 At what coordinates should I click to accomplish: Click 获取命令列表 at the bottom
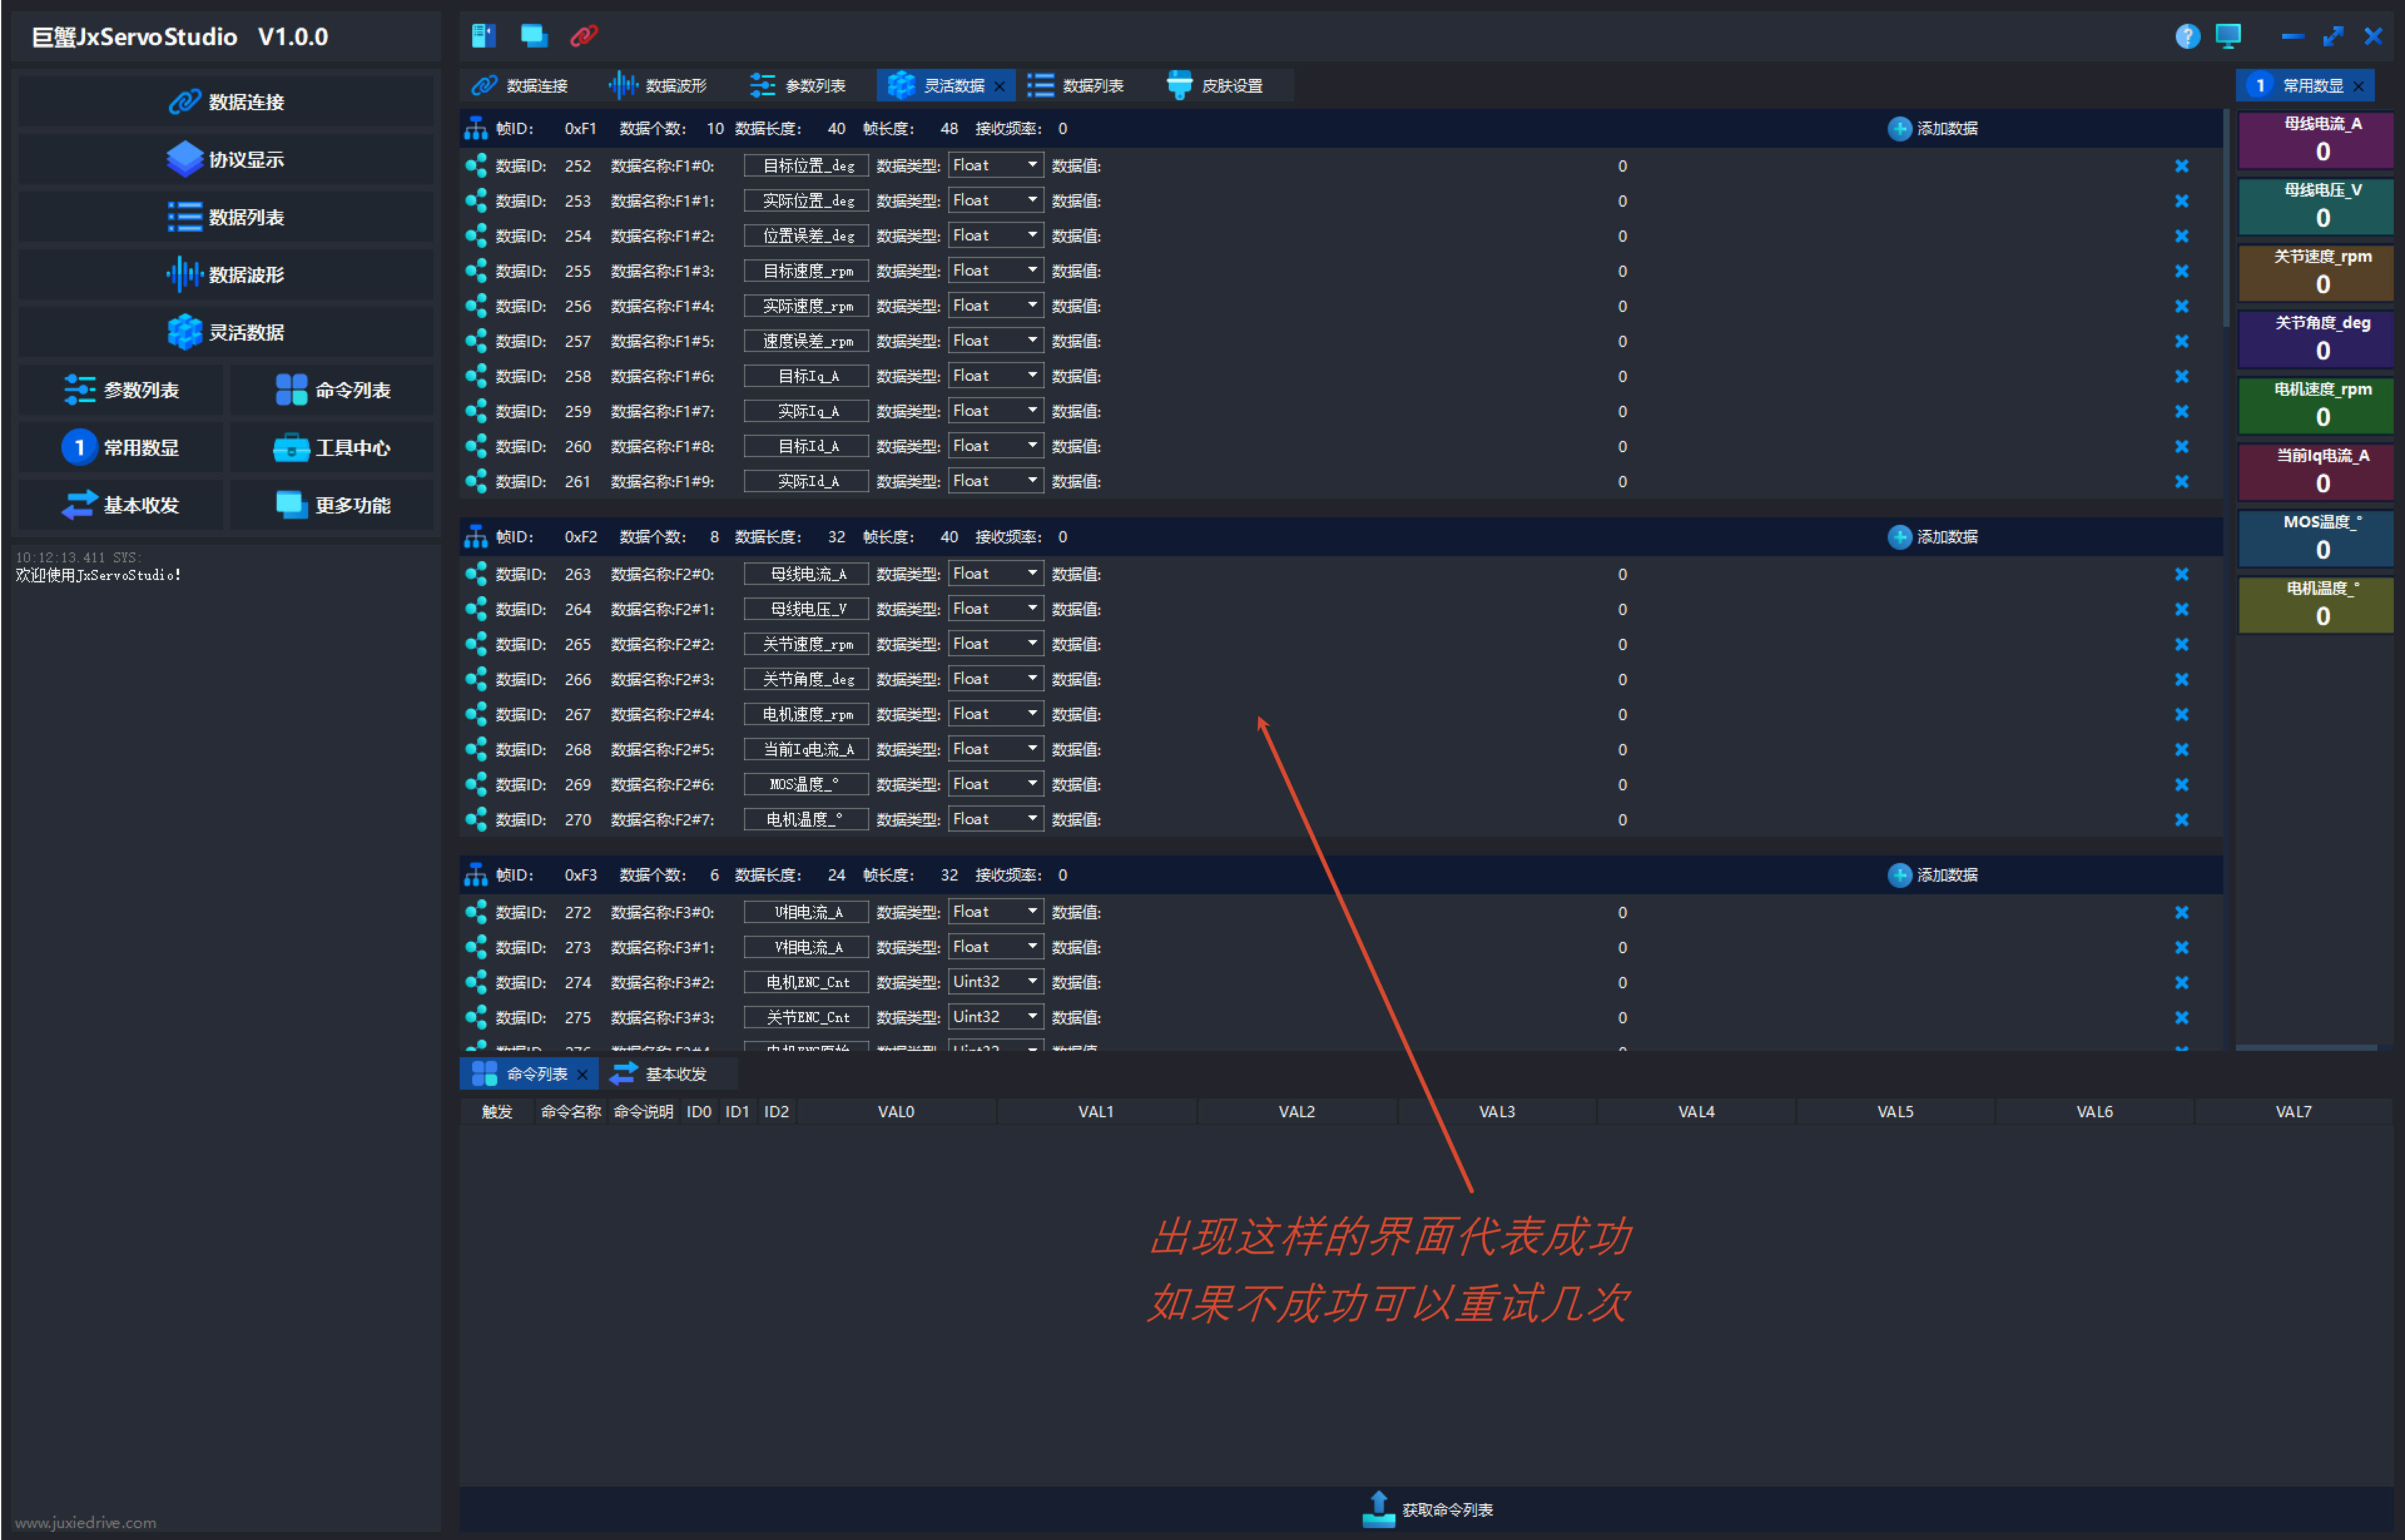click(1428, 1509)
